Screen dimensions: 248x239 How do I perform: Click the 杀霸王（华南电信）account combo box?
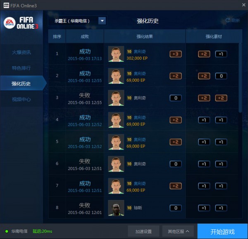[77, 21]
